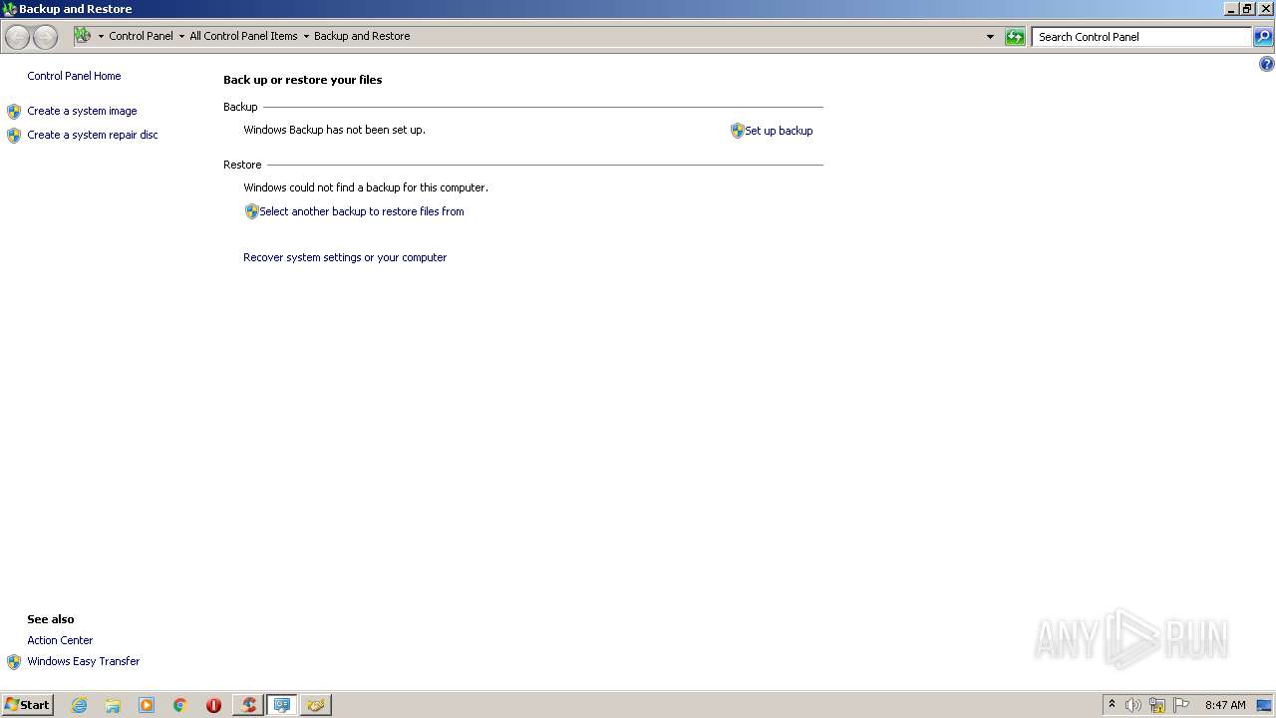
Task: Open Help with the question mark icon
Action: 1266,64
